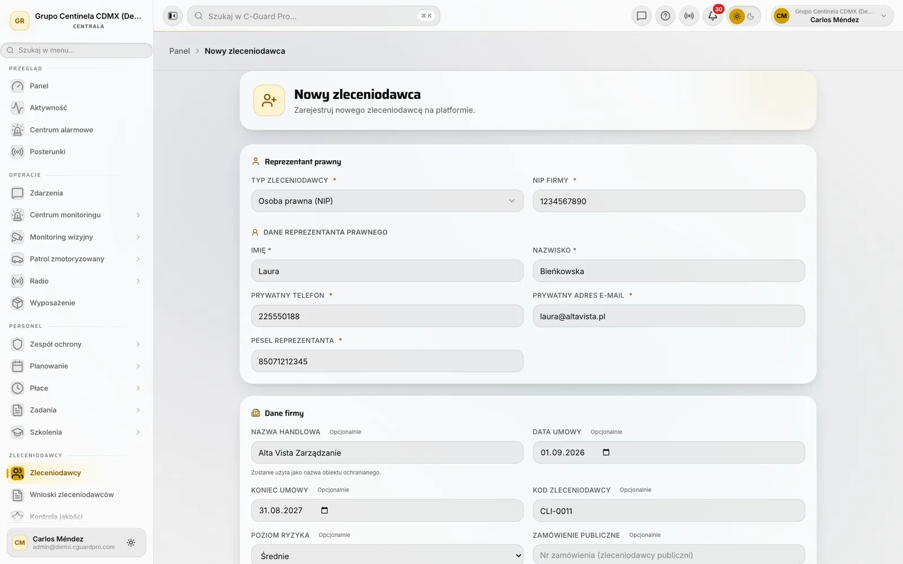The image size is (903, 564).
Task: Click the Płace clock icon
Action: pos(17,388)
